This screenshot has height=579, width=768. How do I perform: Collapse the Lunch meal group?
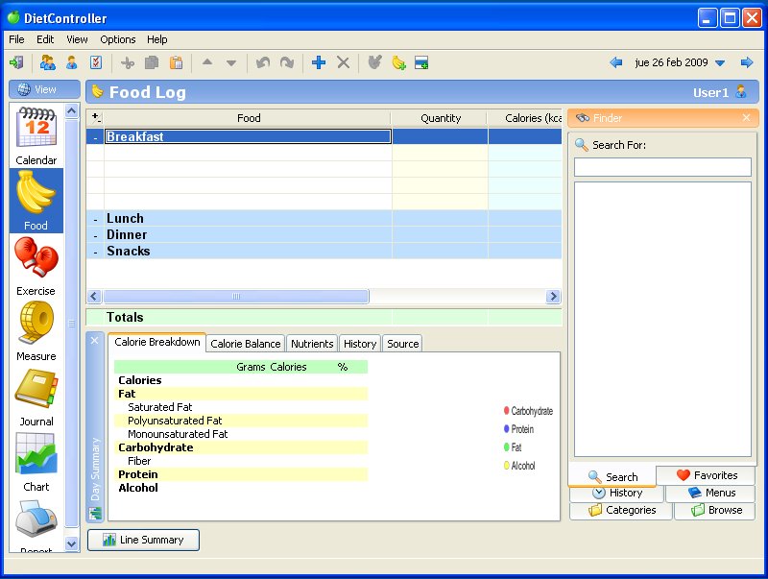95,219
